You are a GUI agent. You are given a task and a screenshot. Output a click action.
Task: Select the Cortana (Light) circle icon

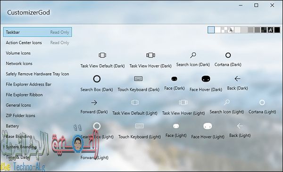tap(262, 102)
